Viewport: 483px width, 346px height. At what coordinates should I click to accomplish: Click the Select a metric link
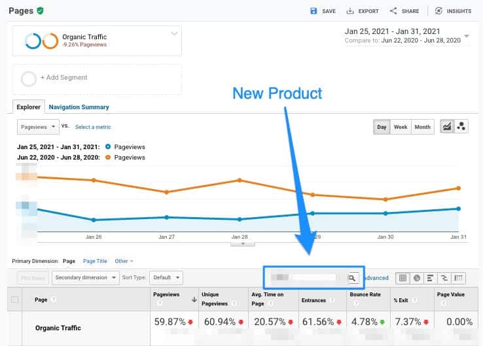(x=93, y=127)
